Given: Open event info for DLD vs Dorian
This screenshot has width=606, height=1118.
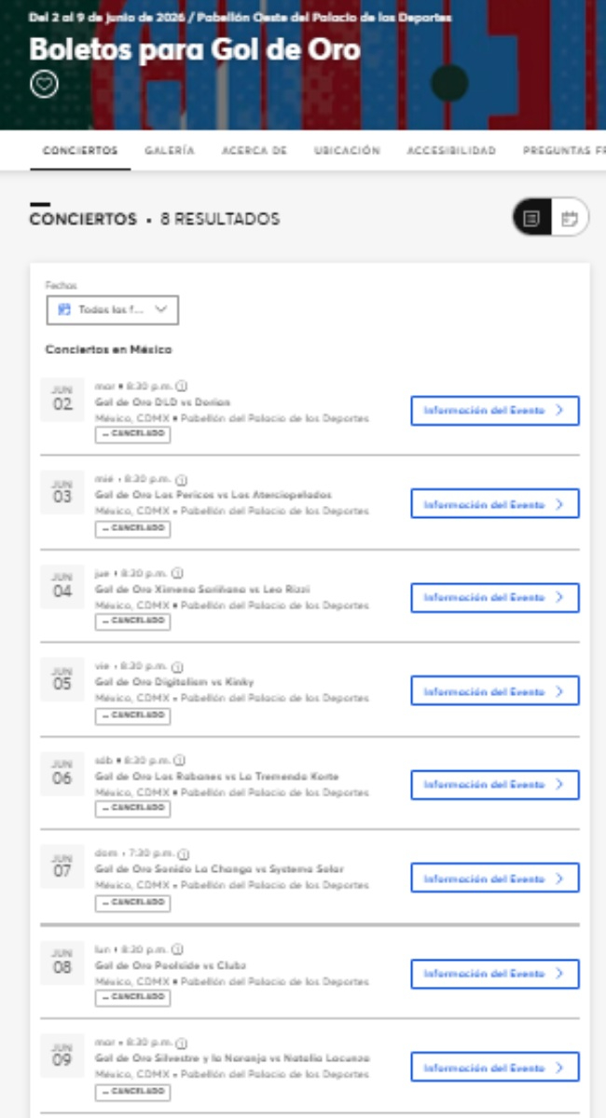Looking at the screenshot, I should point(495,411).
